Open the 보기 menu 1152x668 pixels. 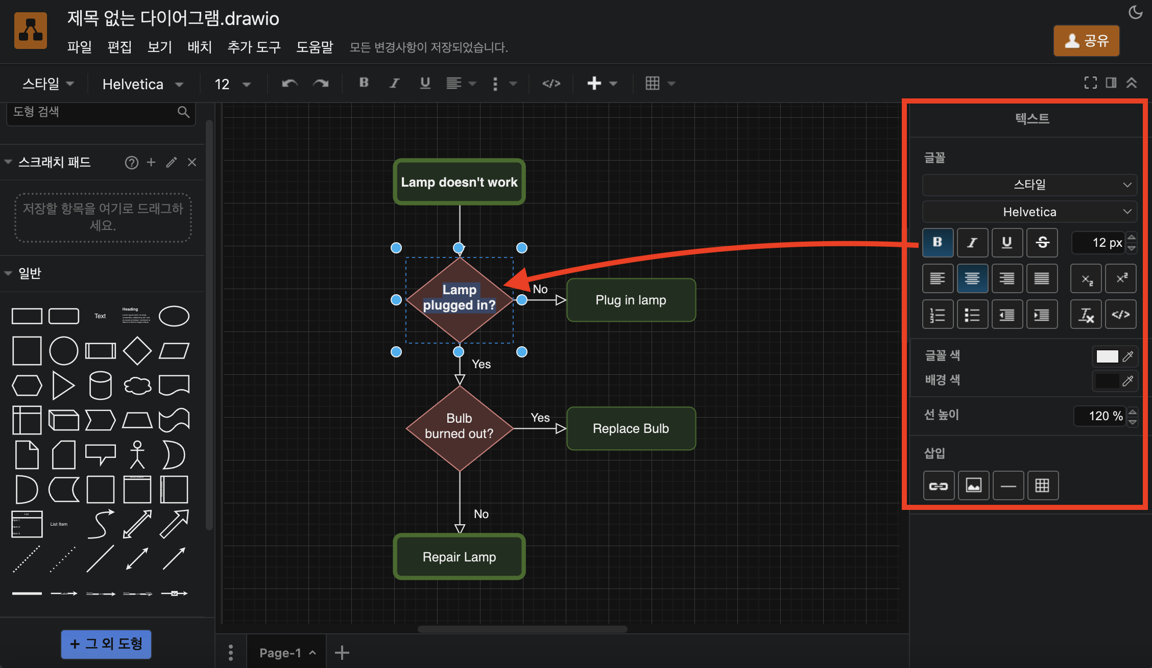click(160, 47)
